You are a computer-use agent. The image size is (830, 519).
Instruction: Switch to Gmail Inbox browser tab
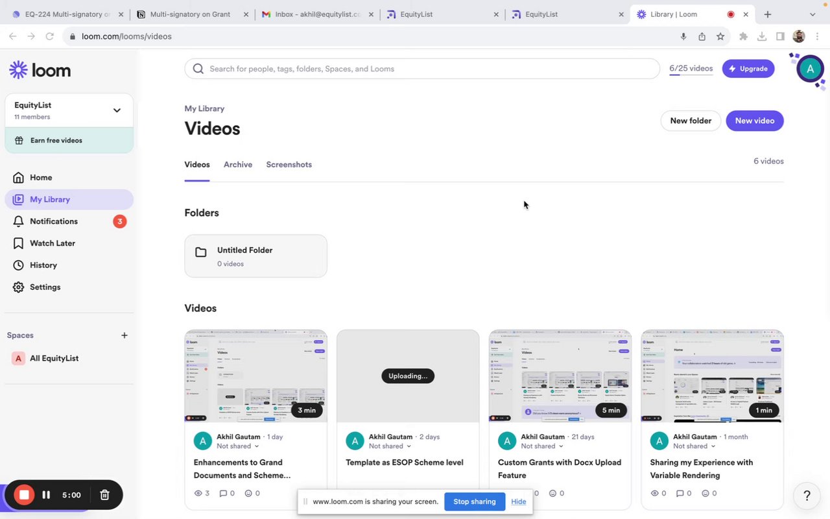click(x=317, y=14)
